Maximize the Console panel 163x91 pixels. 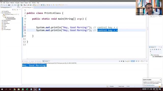(147, 61)
